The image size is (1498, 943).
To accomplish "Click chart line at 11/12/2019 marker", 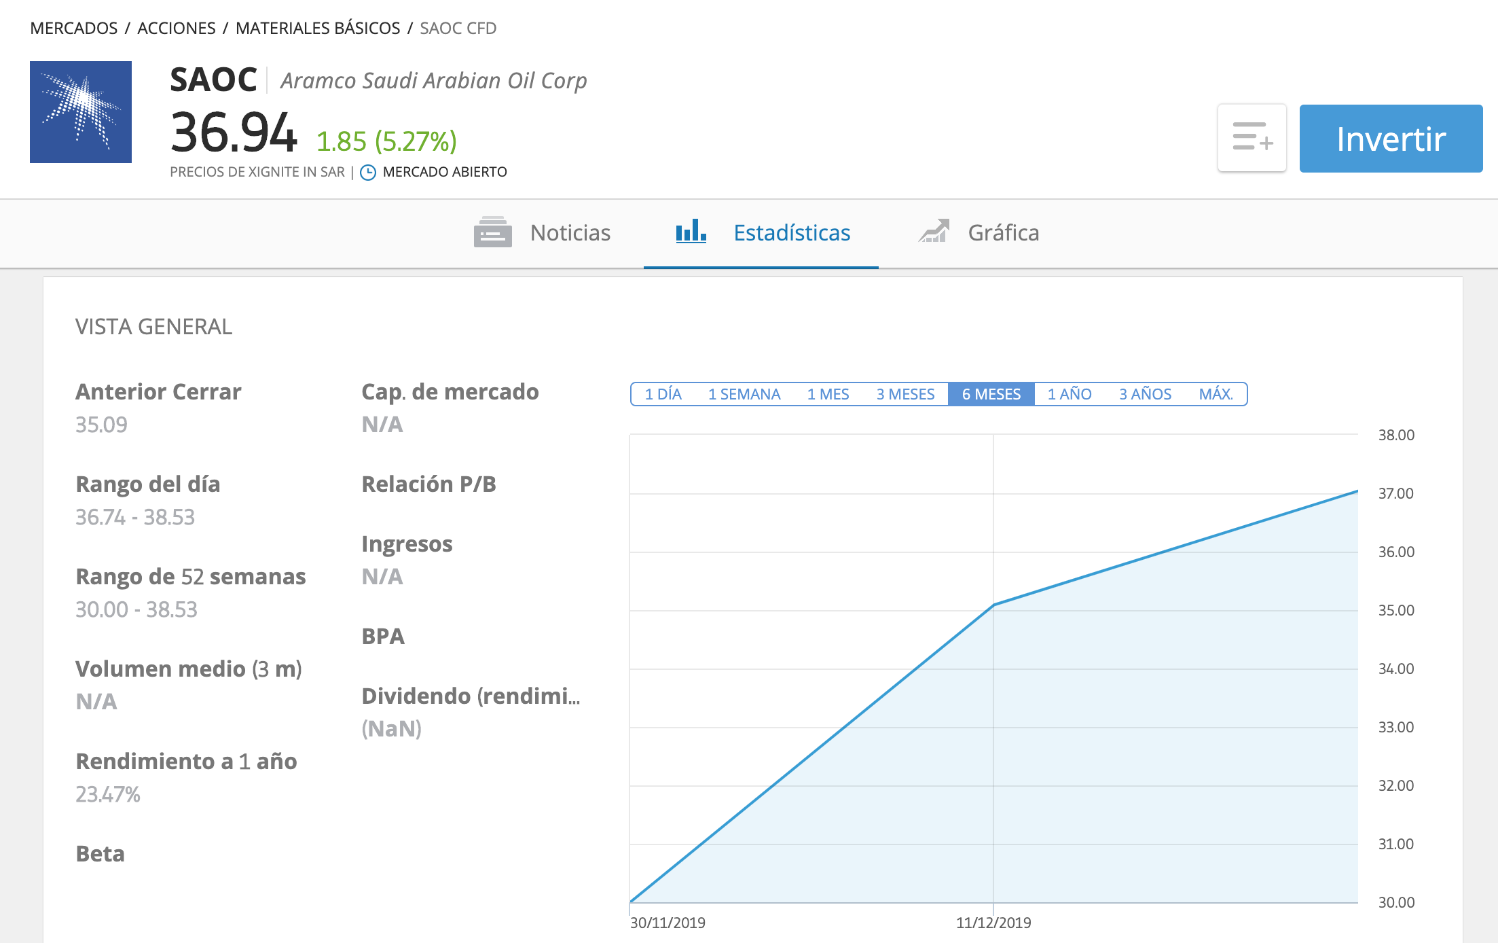I will pos(993,604).
